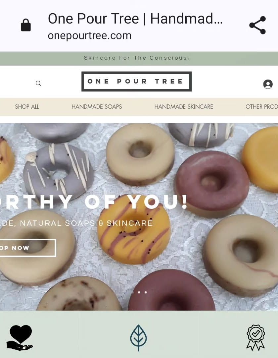Screen dimensions: 278x358
Task: Click the SHOP NOW button
Action: pos(27,248)
